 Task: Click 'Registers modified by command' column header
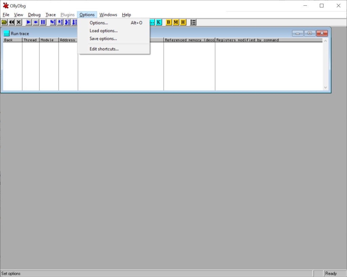click(x=247, y=40)
